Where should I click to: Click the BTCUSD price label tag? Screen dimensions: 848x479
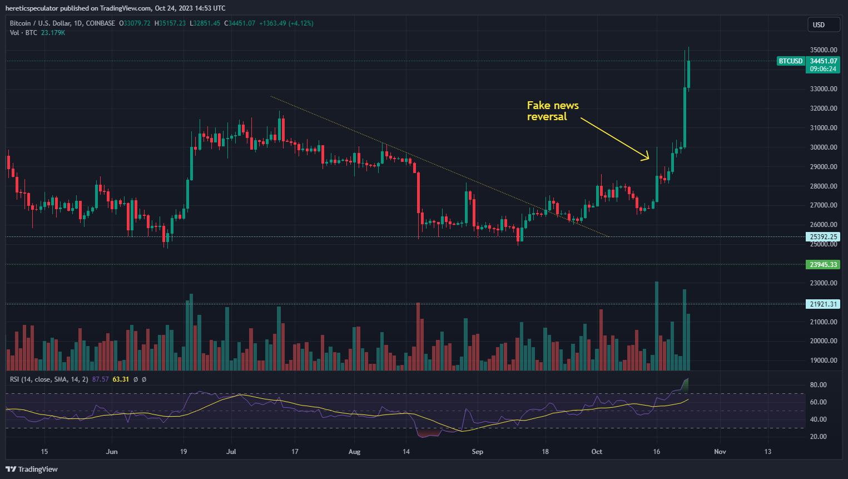click(791, 61)
